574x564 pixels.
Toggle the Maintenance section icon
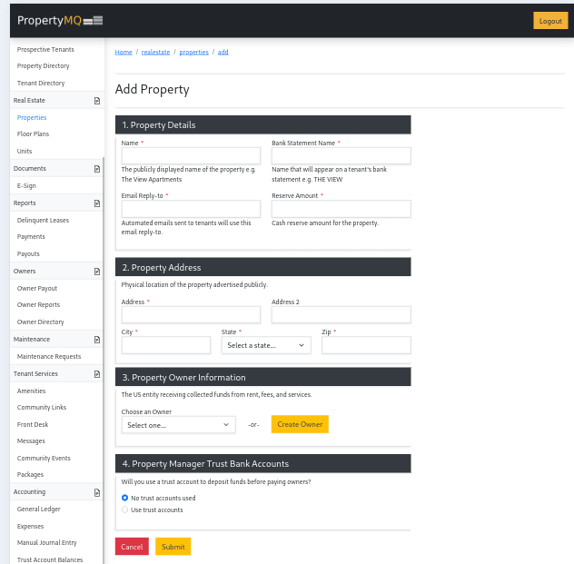point(97,340)
